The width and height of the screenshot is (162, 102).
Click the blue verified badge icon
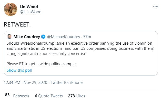pos(43,37)
